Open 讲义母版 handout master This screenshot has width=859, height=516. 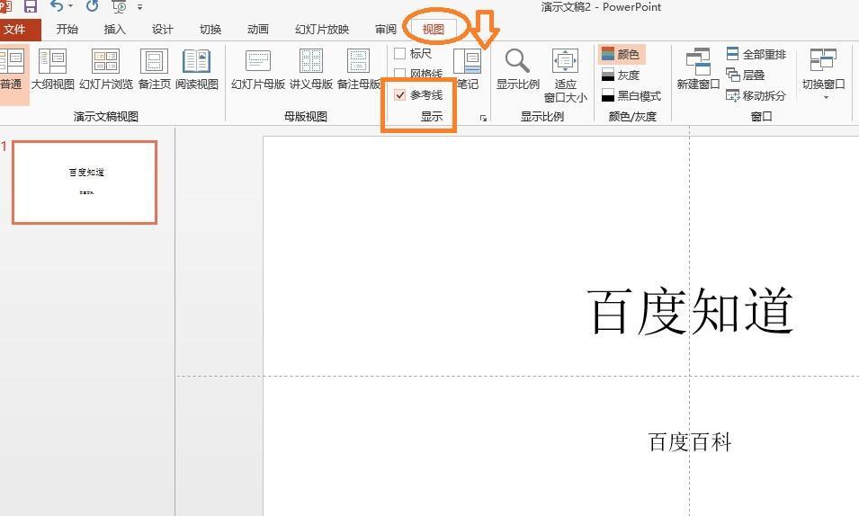[x=311, y=68]
